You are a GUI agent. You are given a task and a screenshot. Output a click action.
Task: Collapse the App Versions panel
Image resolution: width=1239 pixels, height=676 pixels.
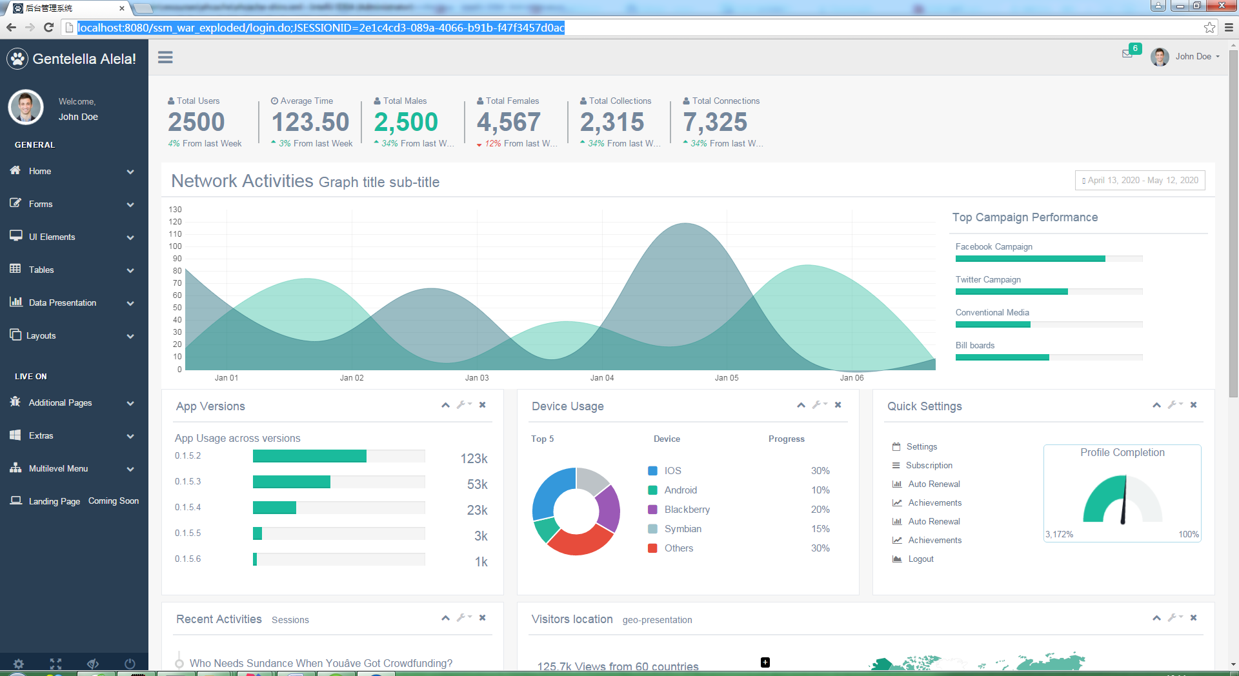[445, 405]
